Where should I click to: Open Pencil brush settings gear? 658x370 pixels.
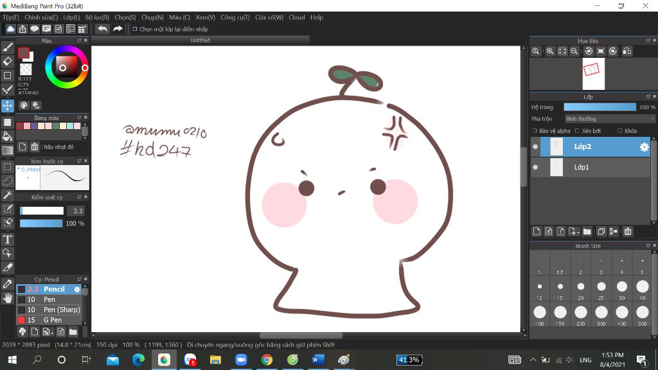point(77,290)
